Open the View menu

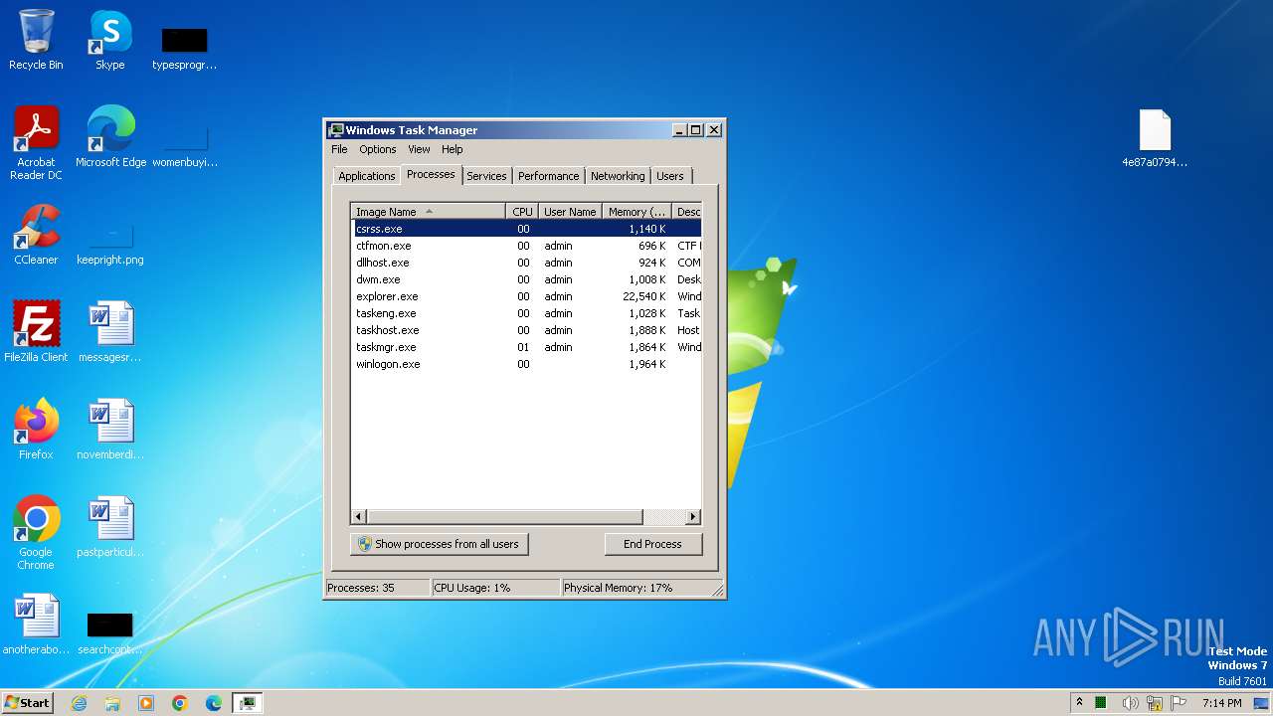(419, 149)
